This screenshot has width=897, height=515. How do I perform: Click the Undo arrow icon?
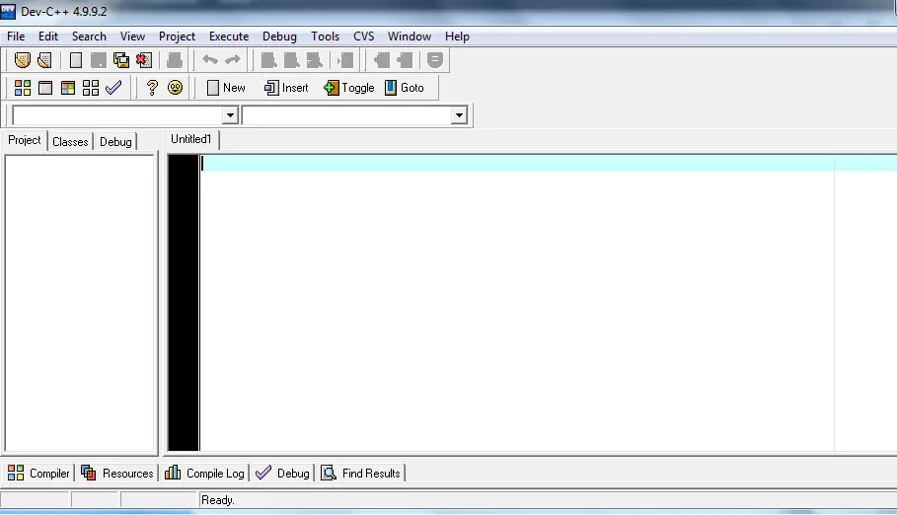(210, 59)
